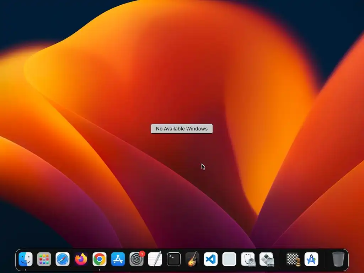This screenshot has height=273, width=364.
Task: Open Launchpad in the Dock
Action: [44, 259]
